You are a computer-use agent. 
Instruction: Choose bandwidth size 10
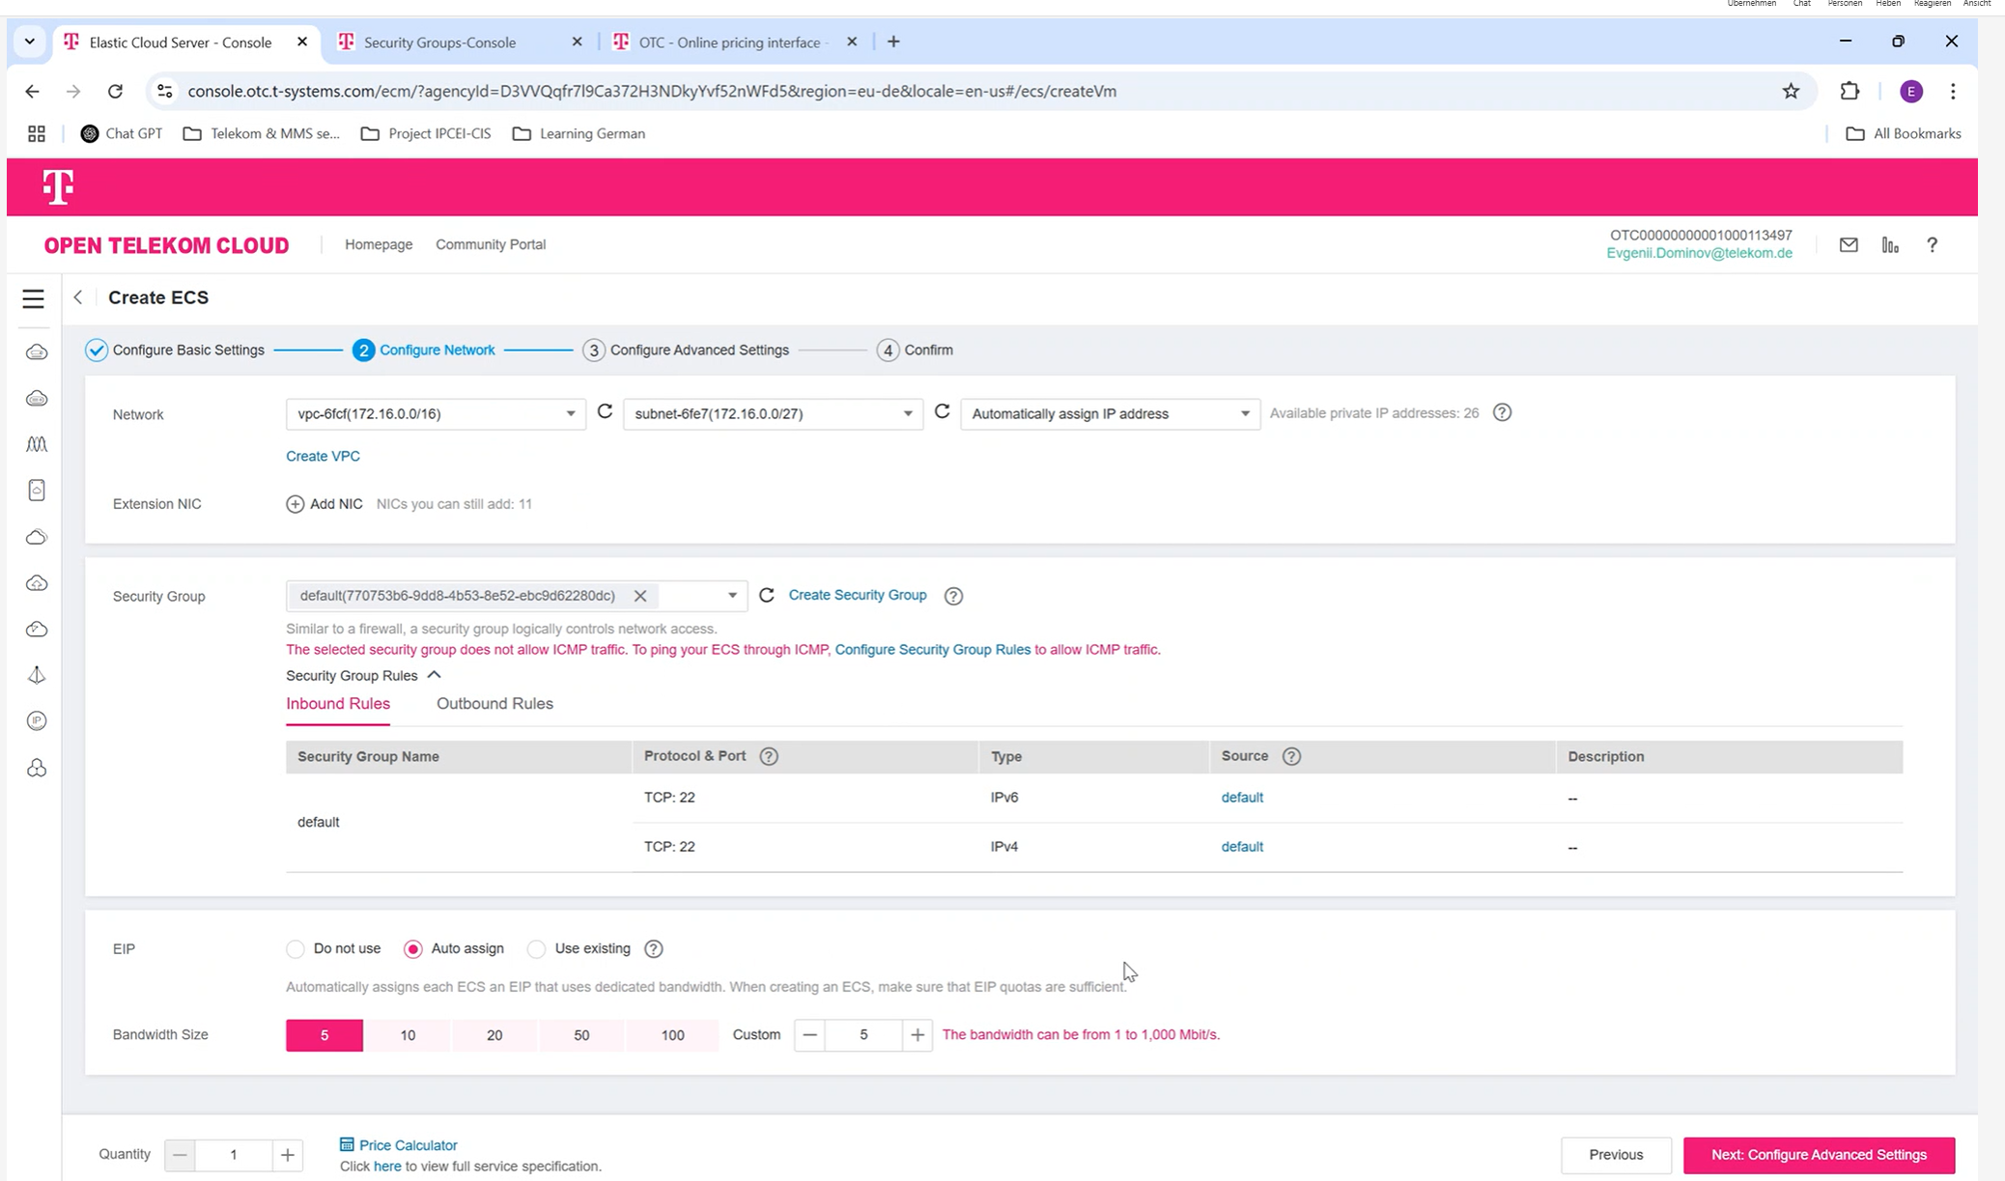pos(408,1035)
